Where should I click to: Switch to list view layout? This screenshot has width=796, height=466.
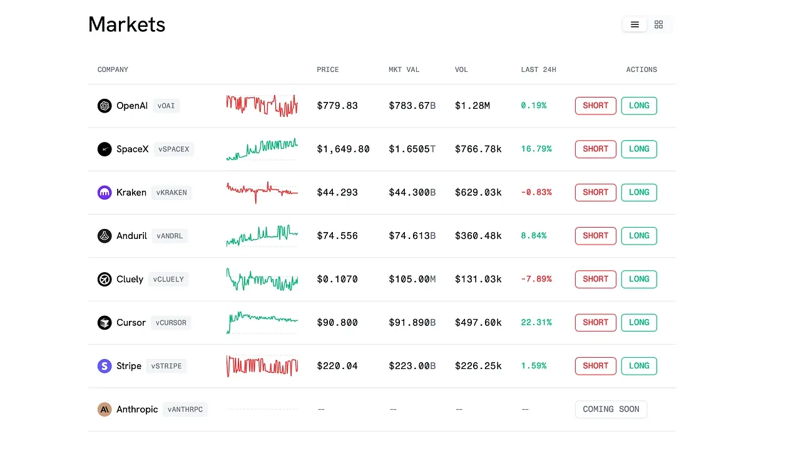[635, 24]
